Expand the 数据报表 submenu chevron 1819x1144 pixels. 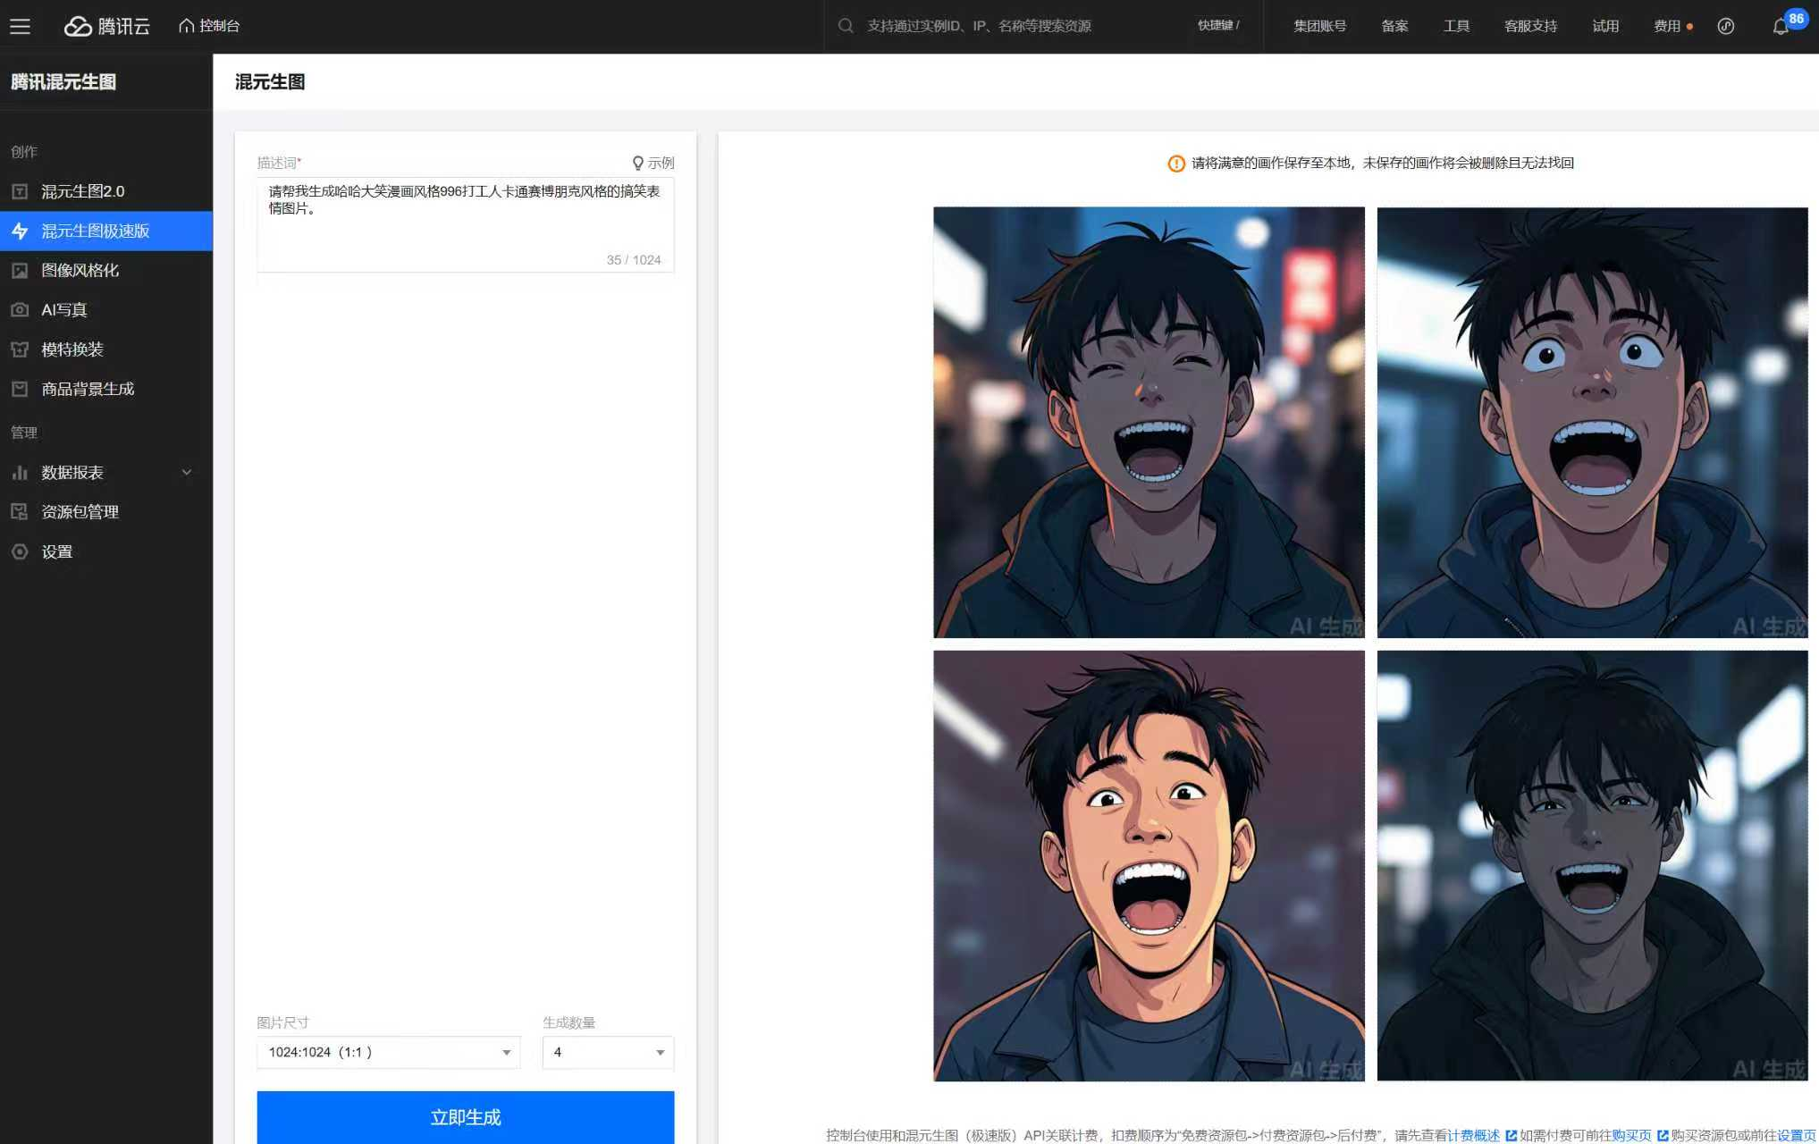coord(187,472)
